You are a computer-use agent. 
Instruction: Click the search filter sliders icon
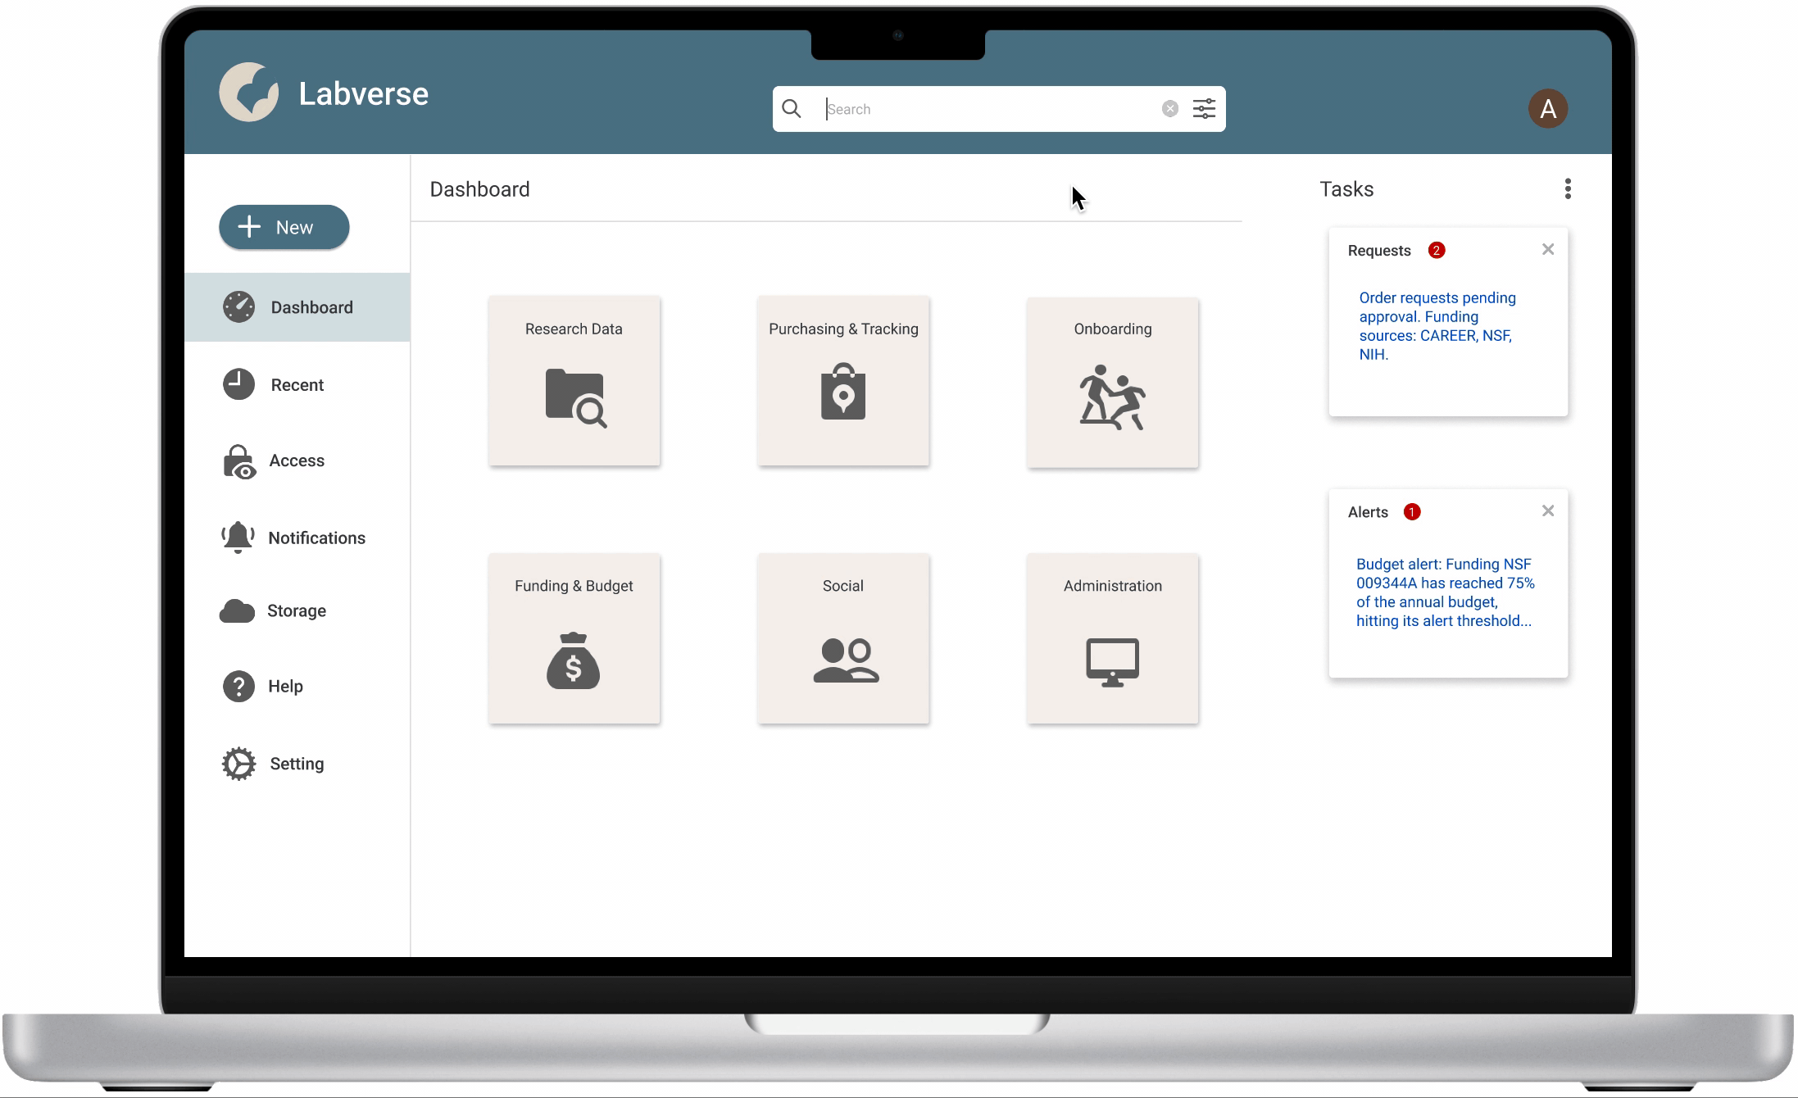[x=1203, y=109]
